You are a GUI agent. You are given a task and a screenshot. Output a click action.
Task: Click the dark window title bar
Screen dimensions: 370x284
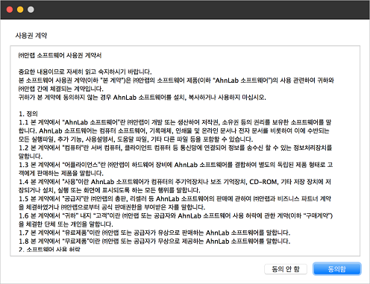[x=185, y=10]
